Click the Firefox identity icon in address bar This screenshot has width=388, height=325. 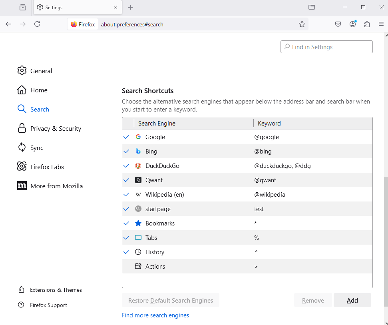pyautogui.click(x=74, y=24)
